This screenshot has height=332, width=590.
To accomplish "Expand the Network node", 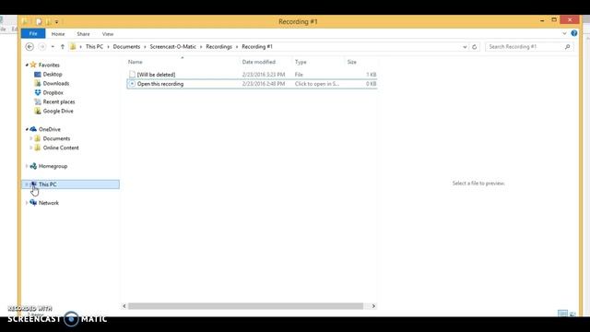I will (x=27, y=203).
